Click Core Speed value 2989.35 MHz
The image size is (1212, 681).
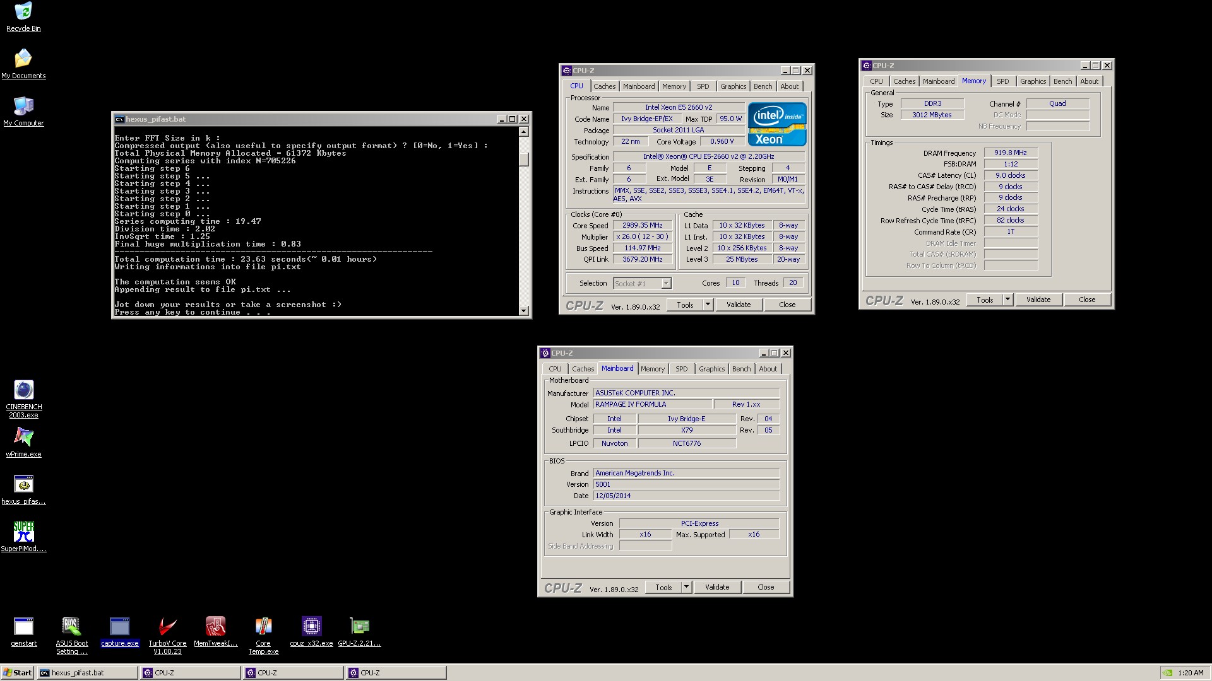pos(643,225)
